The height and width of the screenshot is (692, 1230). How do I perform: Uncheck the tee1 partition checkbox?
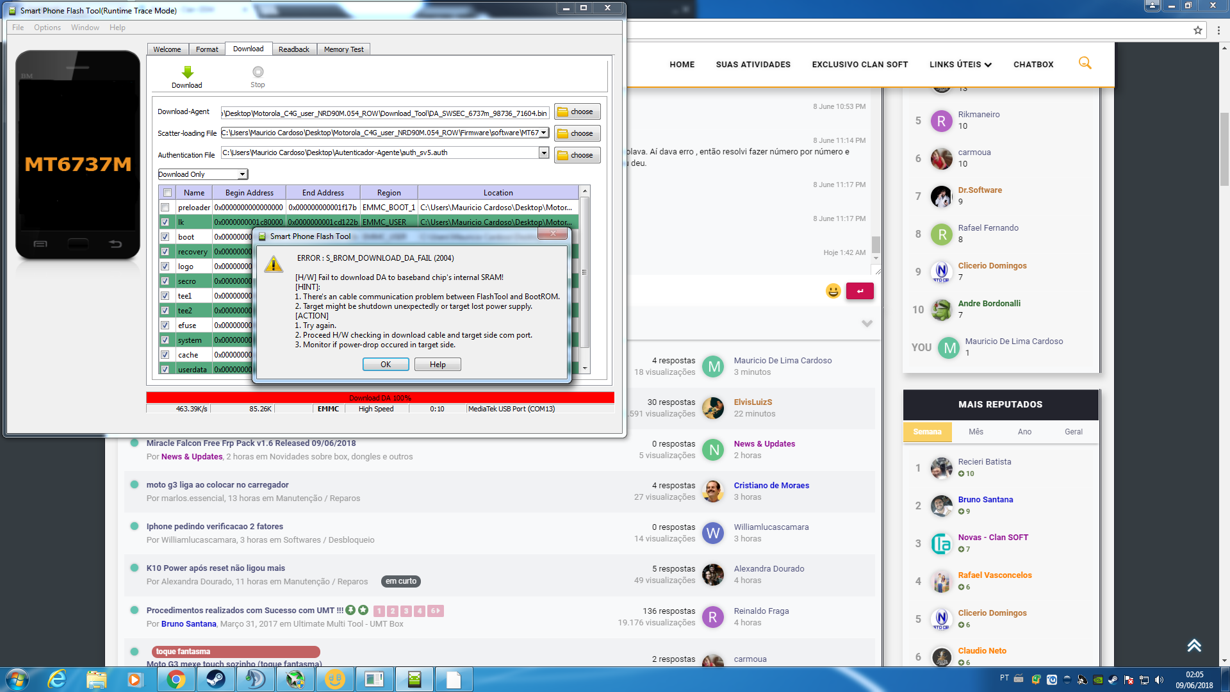click(165, 296)
